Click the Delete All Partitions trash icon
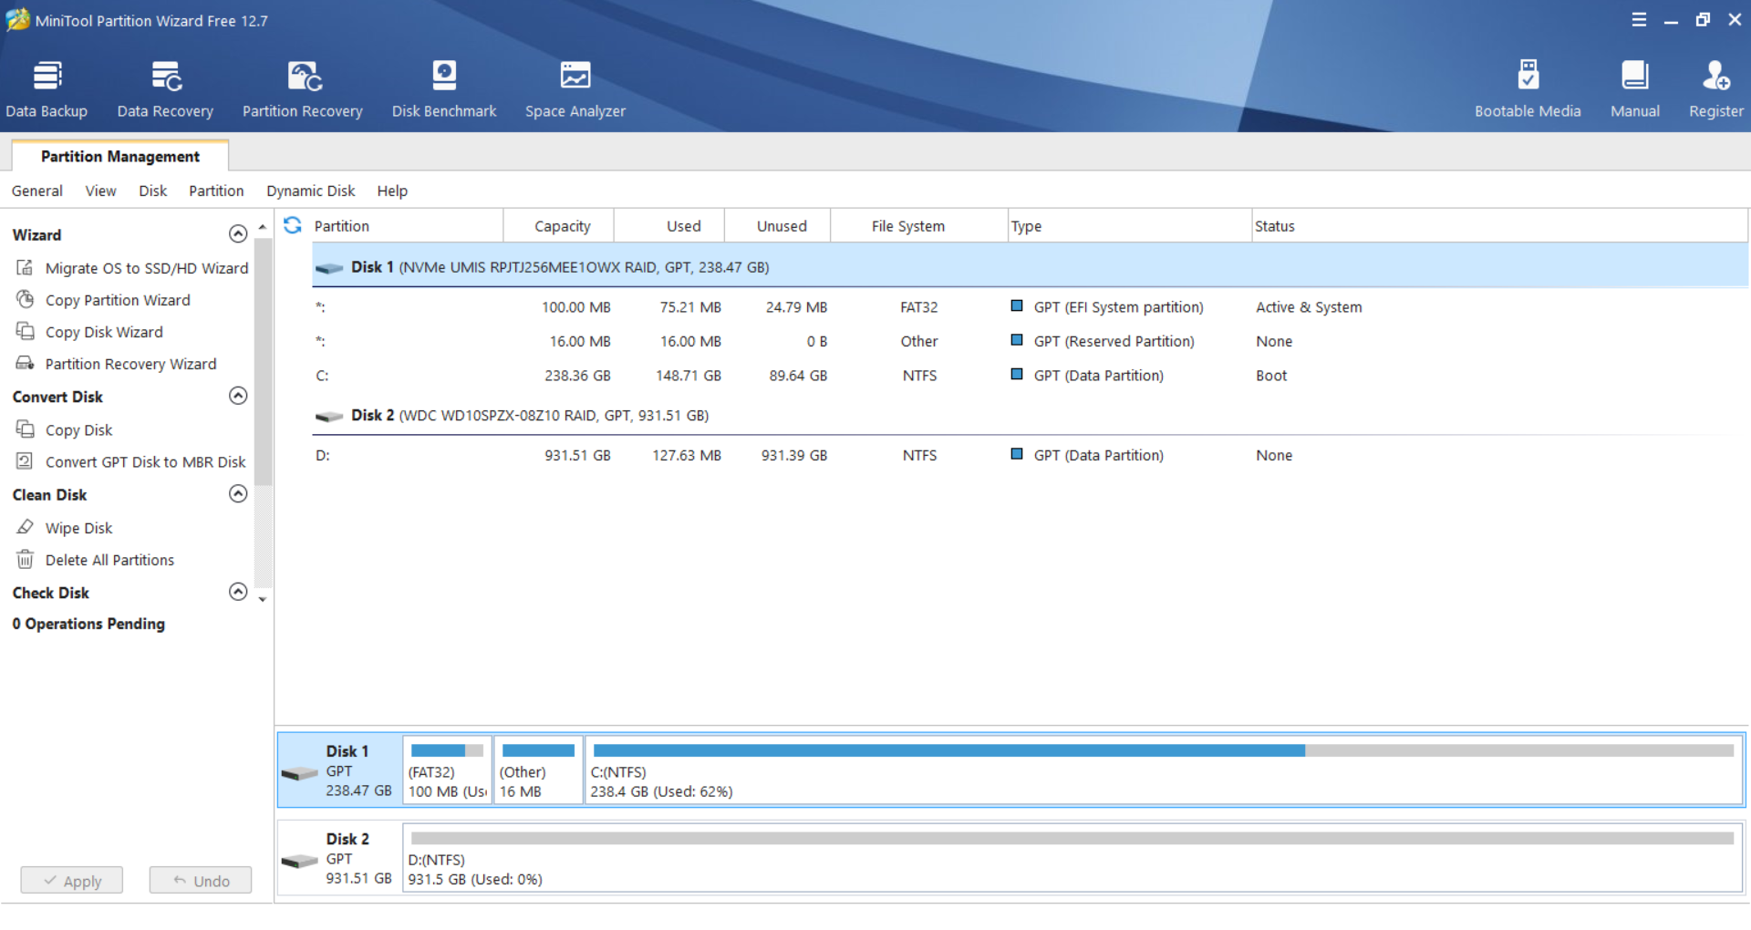The width and height of the screenshot is (1751, 930). pyautogui.click(x=26, y=559)
